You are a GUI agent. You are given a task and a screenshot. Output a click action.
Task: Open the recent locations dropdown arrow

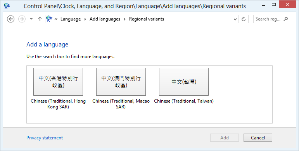pos(31,19)
